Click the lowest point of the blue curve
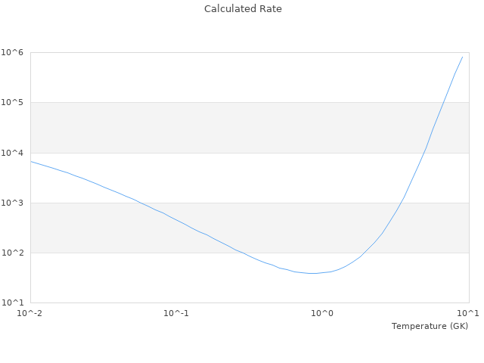Image resolution: width=484 pixels, height=363 pixels. (312, 273)
